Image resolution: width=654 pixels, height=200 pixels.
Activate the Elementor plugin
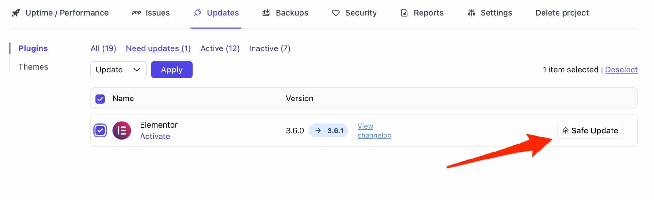pyautogui.click(x=155, y=136)
